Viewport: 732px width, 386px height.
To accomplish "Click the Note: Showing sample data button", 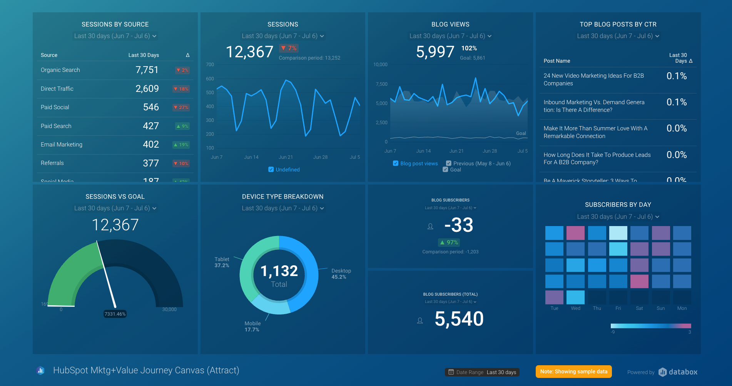I will [x=573, y=371].
